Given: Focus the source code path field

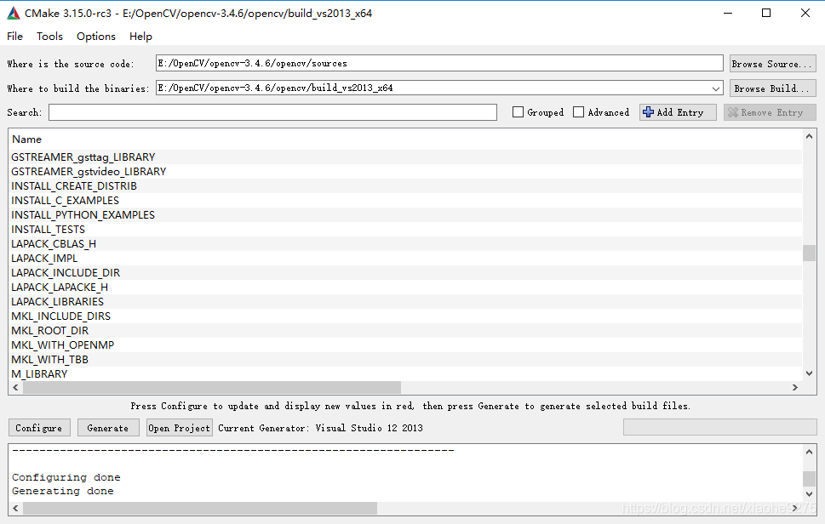Looking at the screenshot, I should (439, 63).
